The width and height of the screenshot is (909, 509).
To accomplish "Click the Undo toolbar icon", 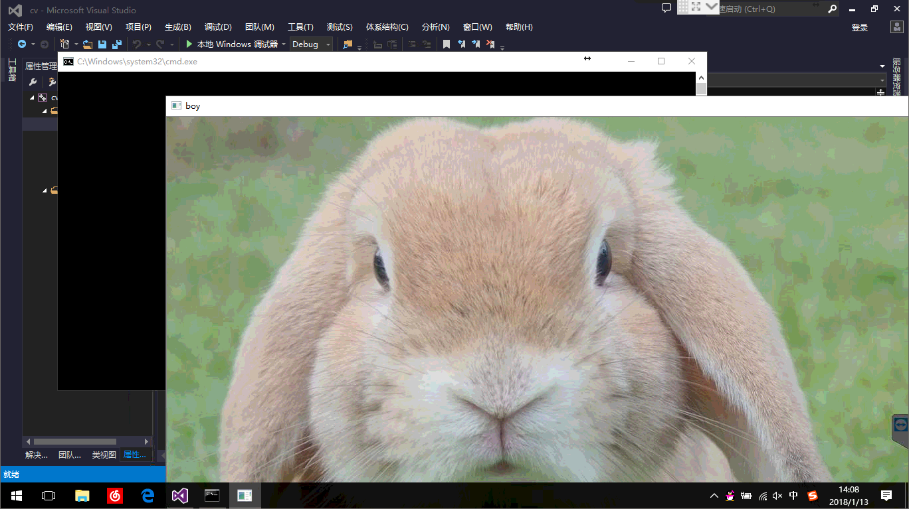I will click(x=137, y=44).
